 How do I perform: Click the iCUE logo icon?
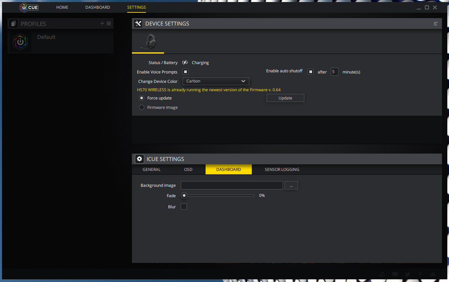coord(29,7)
